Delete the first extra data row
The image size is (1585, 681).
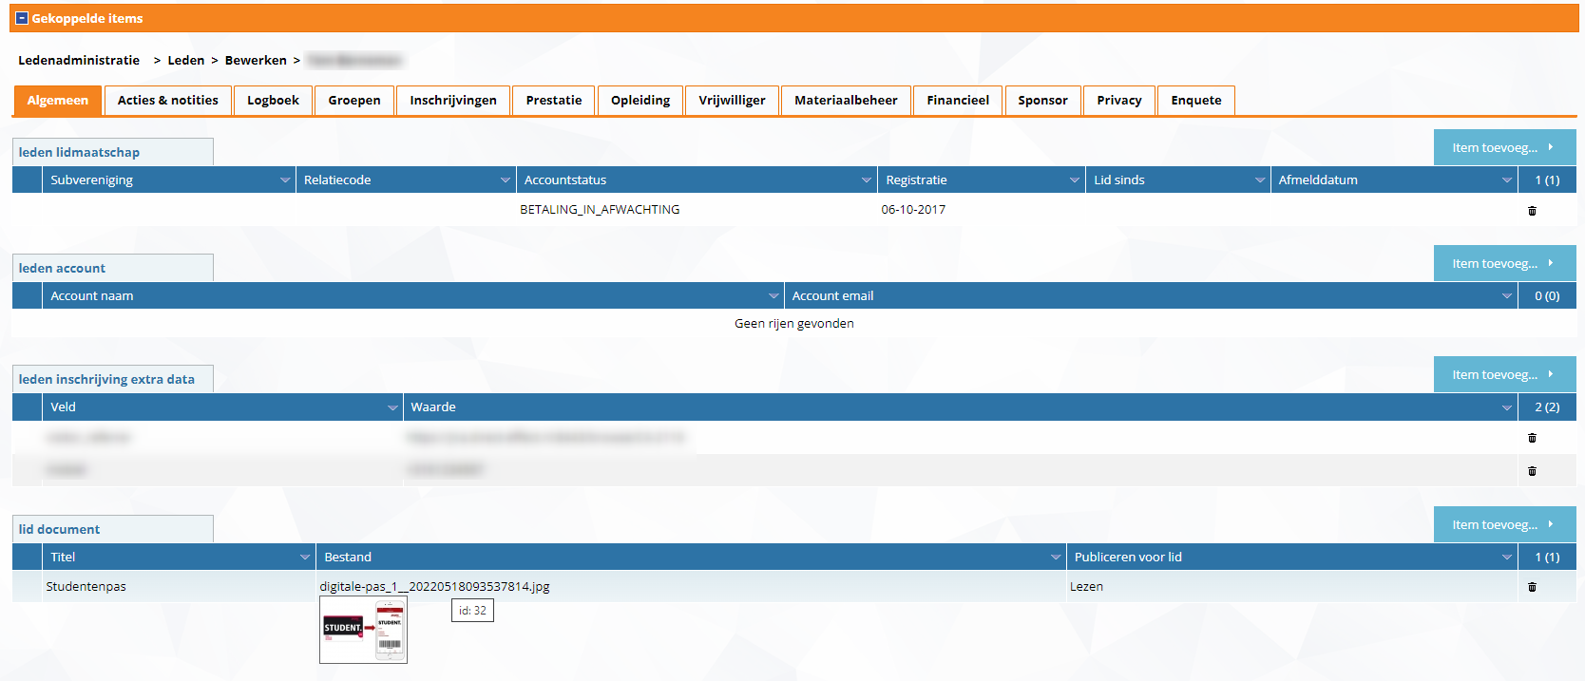pyautogui.click(x=1532, y=438)
